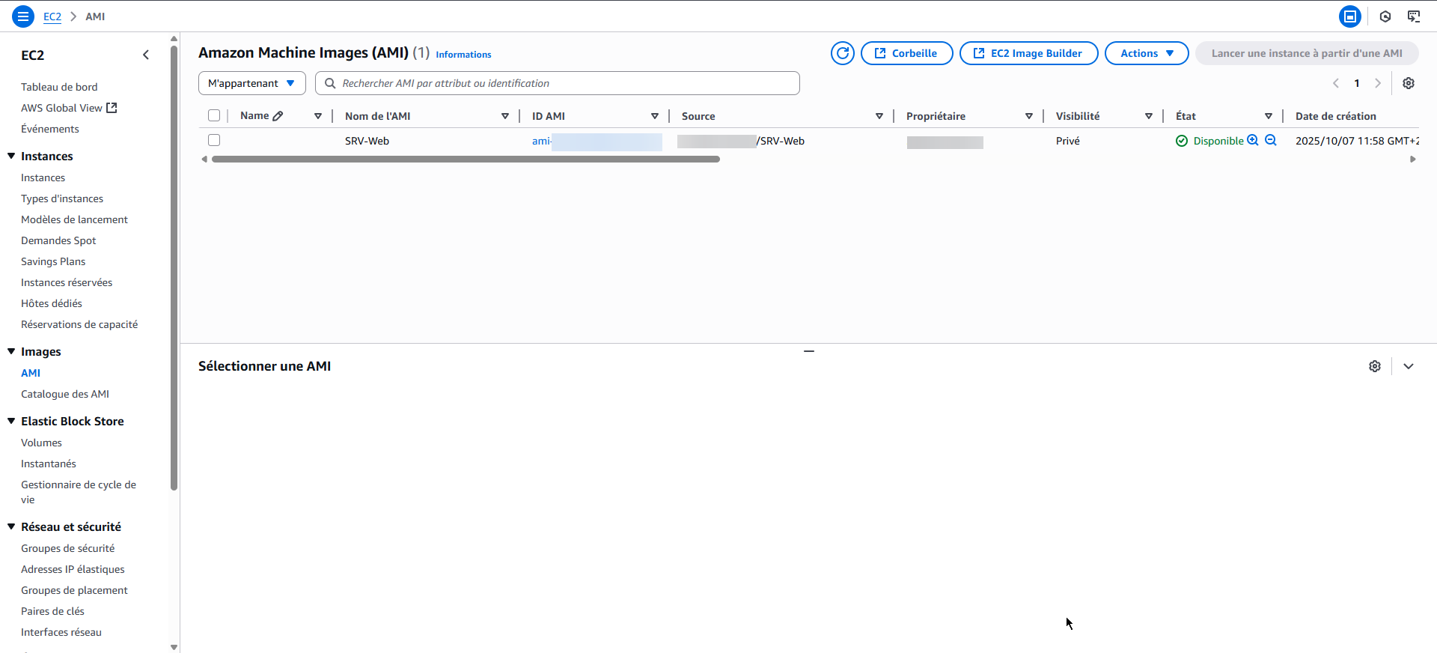This screenshot has width=1437, height=653.
Task: Collapse the EC2 side navigation panel
Action: (x=146, y=55)
